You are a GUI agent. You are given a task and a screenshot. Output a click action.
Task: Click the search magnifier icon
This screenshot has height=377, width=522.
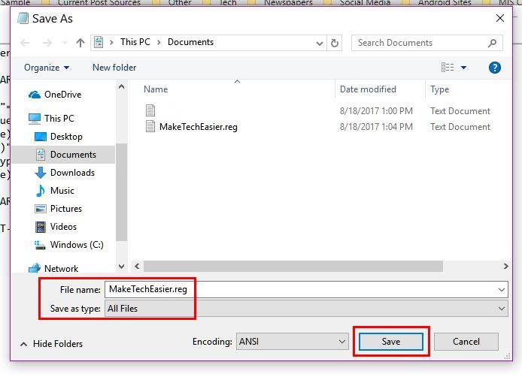[492, 43]
